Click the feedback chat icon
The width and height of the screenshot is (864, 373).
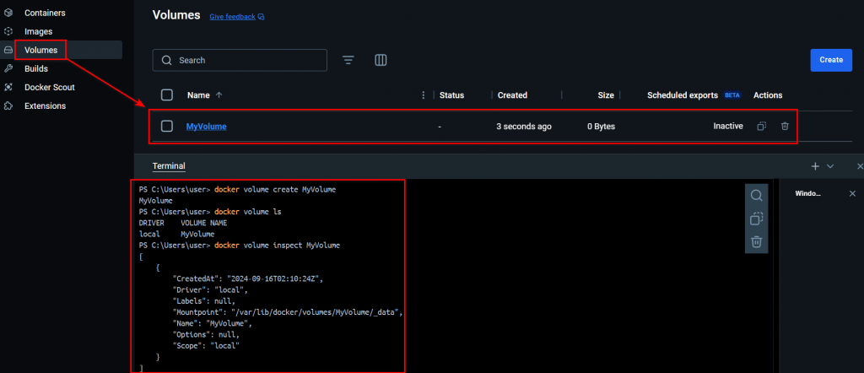262,17
